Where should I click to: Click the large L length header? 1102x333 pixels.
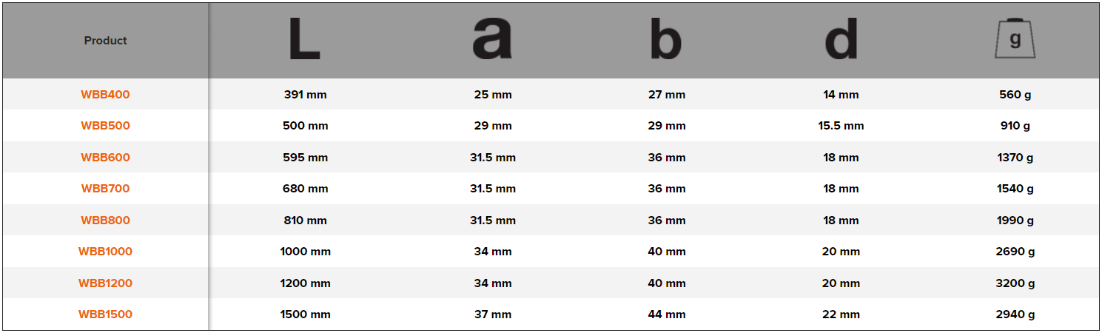[x=304, y=40]
